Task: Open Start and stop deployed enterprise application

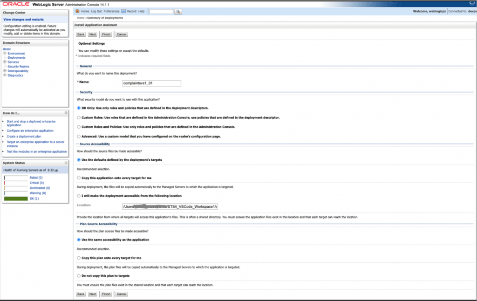Action: (x=31, y=123)
